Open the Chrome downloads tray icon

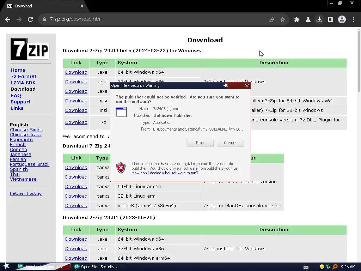point(319,20)
